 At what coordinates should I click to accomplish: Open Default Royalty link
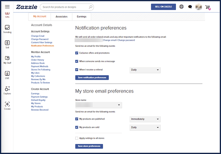coord(38,100)
